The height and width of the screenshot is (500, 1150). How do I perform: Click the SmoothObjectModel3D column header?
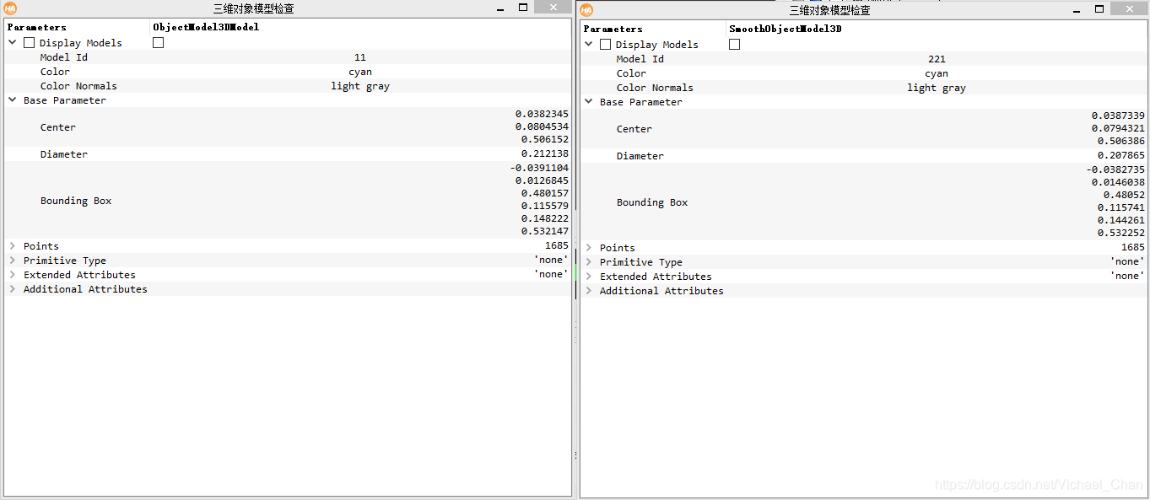click(x=786, y=29)
